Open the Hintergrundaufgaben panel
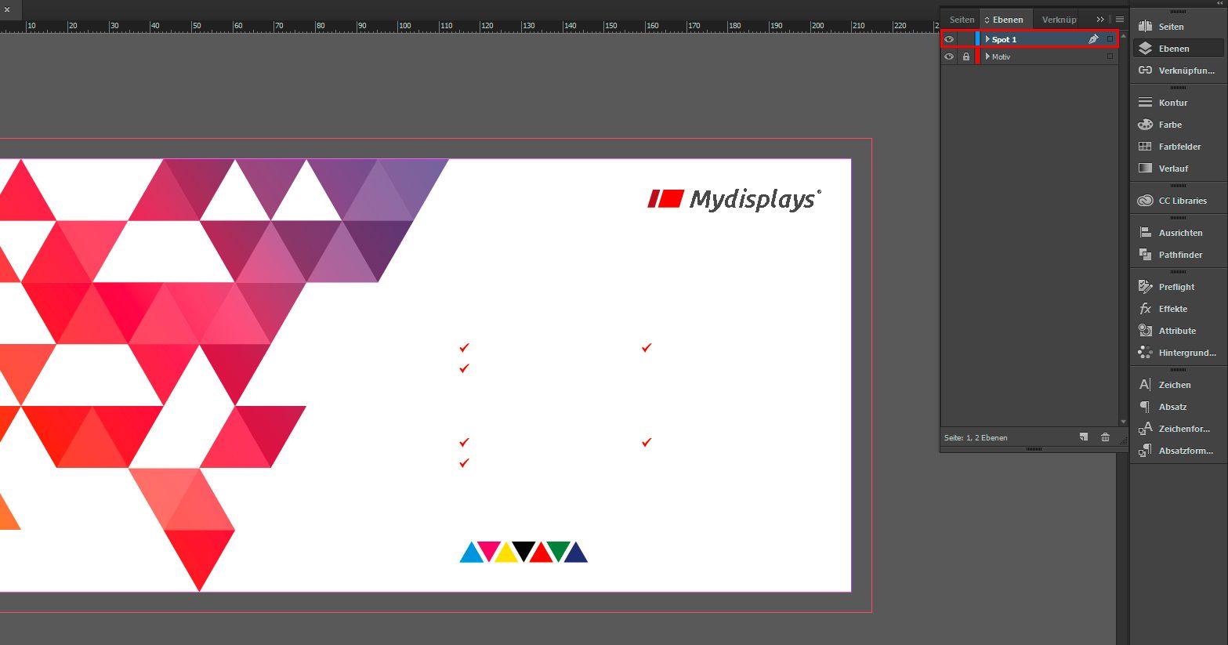1228x645 pixels. pyautogui.click(x=1178, y=353)
